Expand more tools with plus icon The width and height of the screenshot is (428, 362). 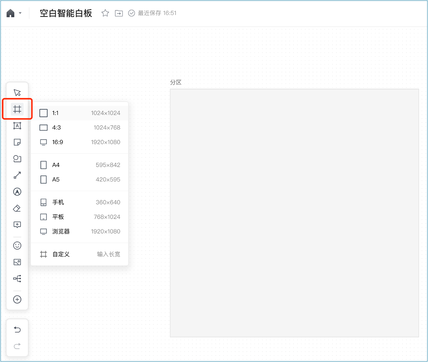point(17,299)
